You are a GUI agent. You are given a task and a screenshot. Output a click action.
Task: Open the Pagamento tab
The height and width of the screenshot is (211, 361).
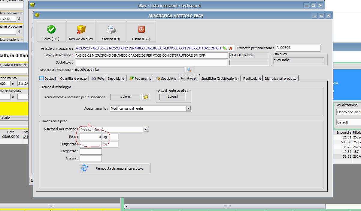140,78
